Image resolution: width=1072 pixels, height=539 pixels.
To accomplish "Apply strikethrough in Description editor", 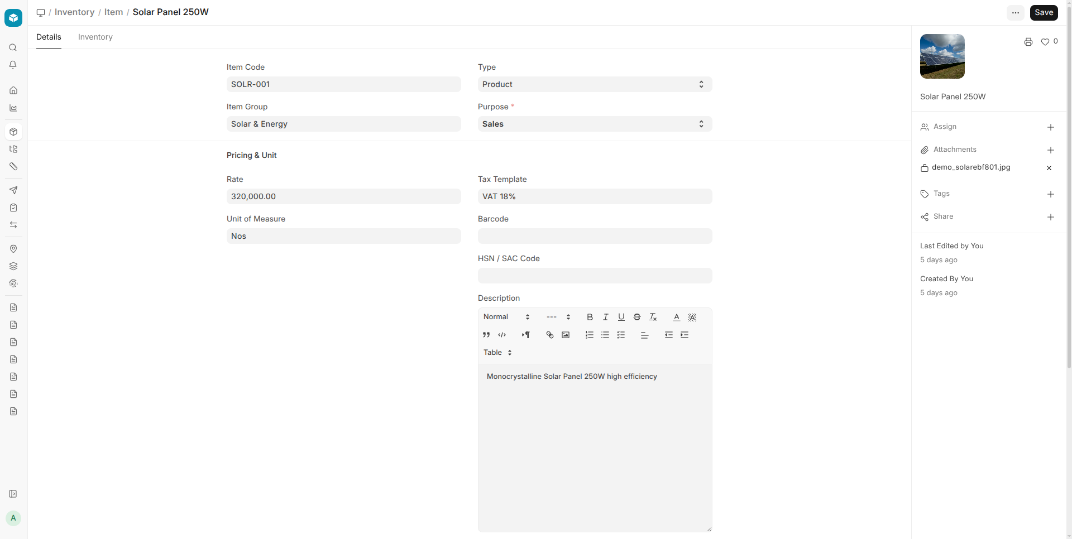I will click(x=636, y=317).
